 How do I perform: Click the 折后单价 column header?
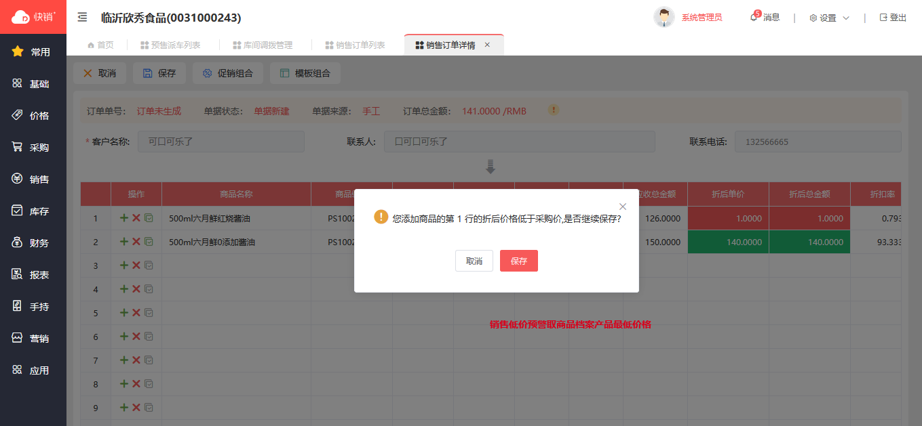[728, 194]
